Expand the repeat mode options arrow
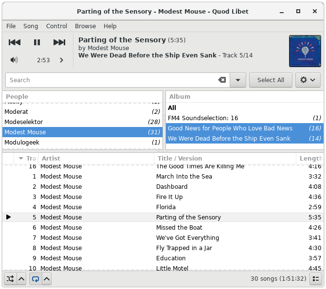Viewport: 326px width, 289px height. pyautogui.click(x=46, y=279)
